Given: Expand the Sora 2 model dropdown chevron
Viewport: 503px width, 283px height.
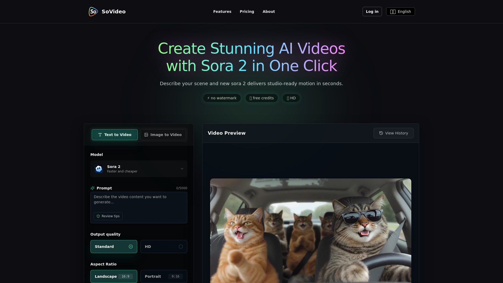Looking at the screenshot, I should click(182, 169).
